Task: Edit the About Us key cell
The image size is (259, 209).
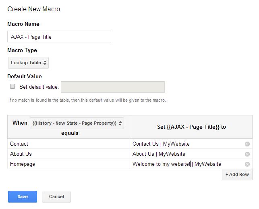Action: [x=68, y=154]
